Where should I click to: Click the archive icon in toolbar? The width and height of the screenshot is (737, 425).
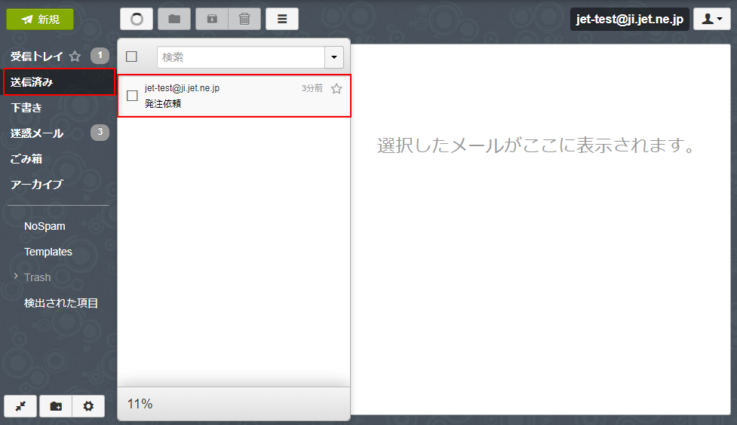(212, 19)
